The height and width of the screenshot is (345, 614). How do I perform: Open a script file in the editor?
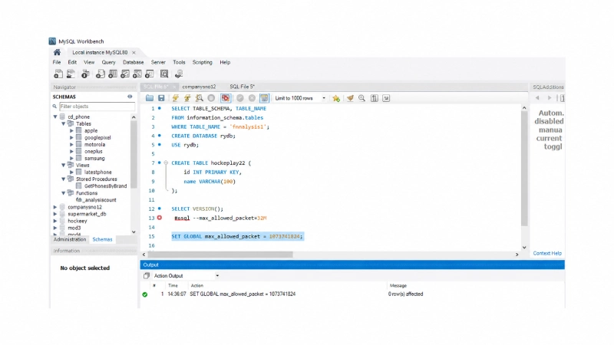[150, 98]
